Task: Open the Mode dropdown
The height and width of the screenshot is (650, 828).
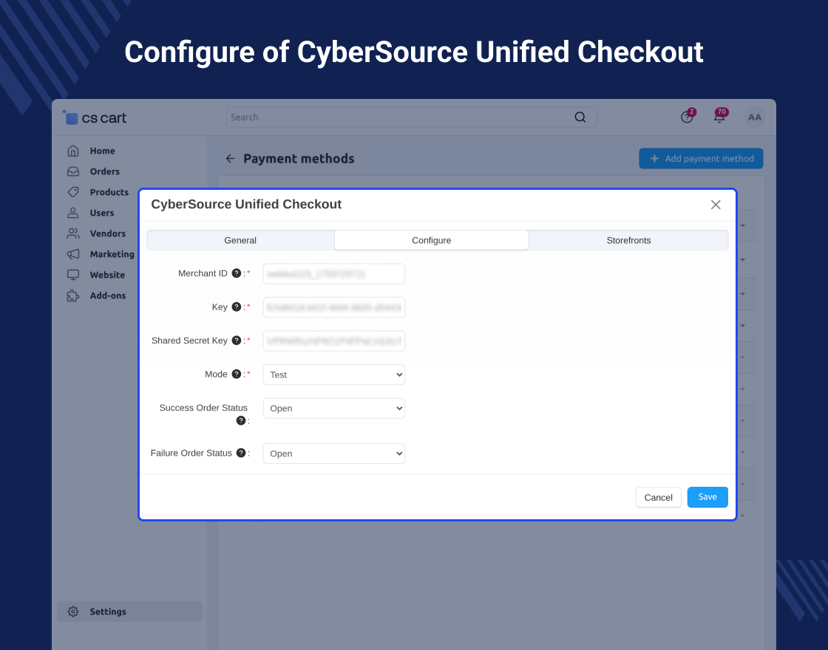Action: (334, 374)
